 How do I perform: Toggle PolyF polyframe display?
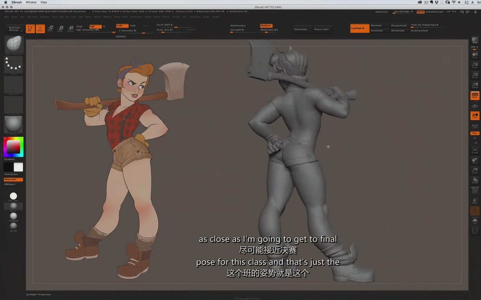(475, 191)
